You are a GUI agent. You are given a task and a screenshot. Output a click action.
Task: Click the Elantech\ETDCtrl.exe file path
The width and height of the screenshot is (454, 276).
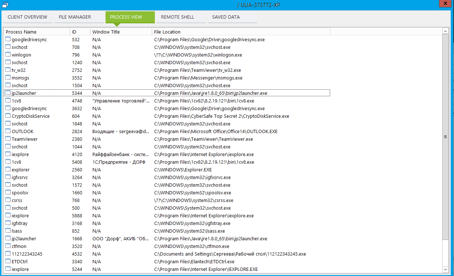pos(194,261)
